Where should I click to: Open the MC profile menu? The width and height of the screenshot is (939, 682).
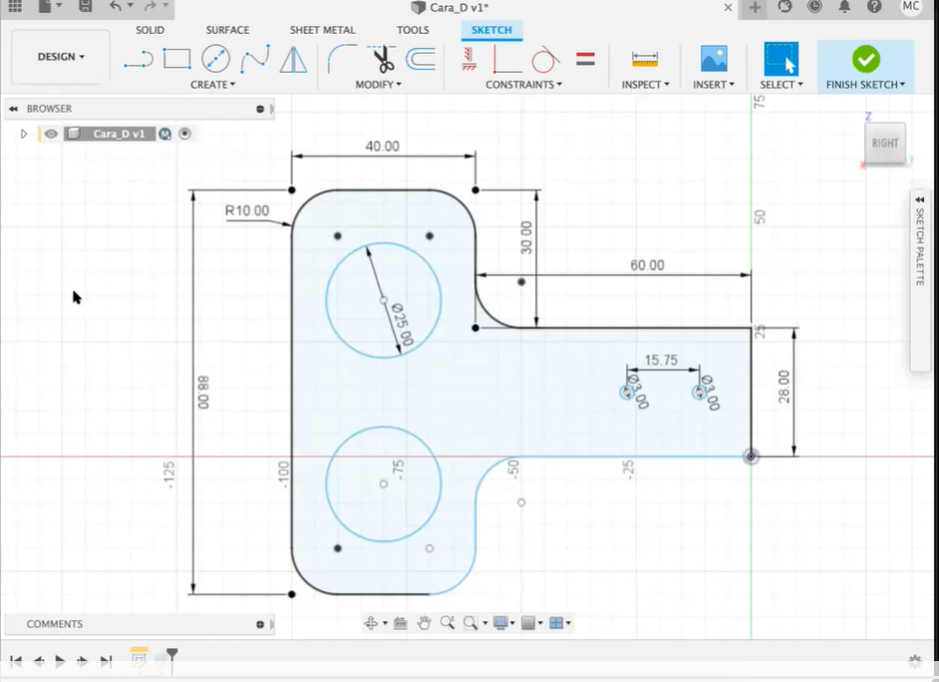(911, 7)
